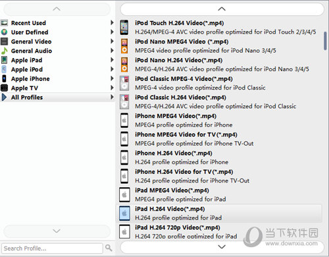Click the General Video film icon
Screen dimensions: 329x257
(x=4, y=42)
